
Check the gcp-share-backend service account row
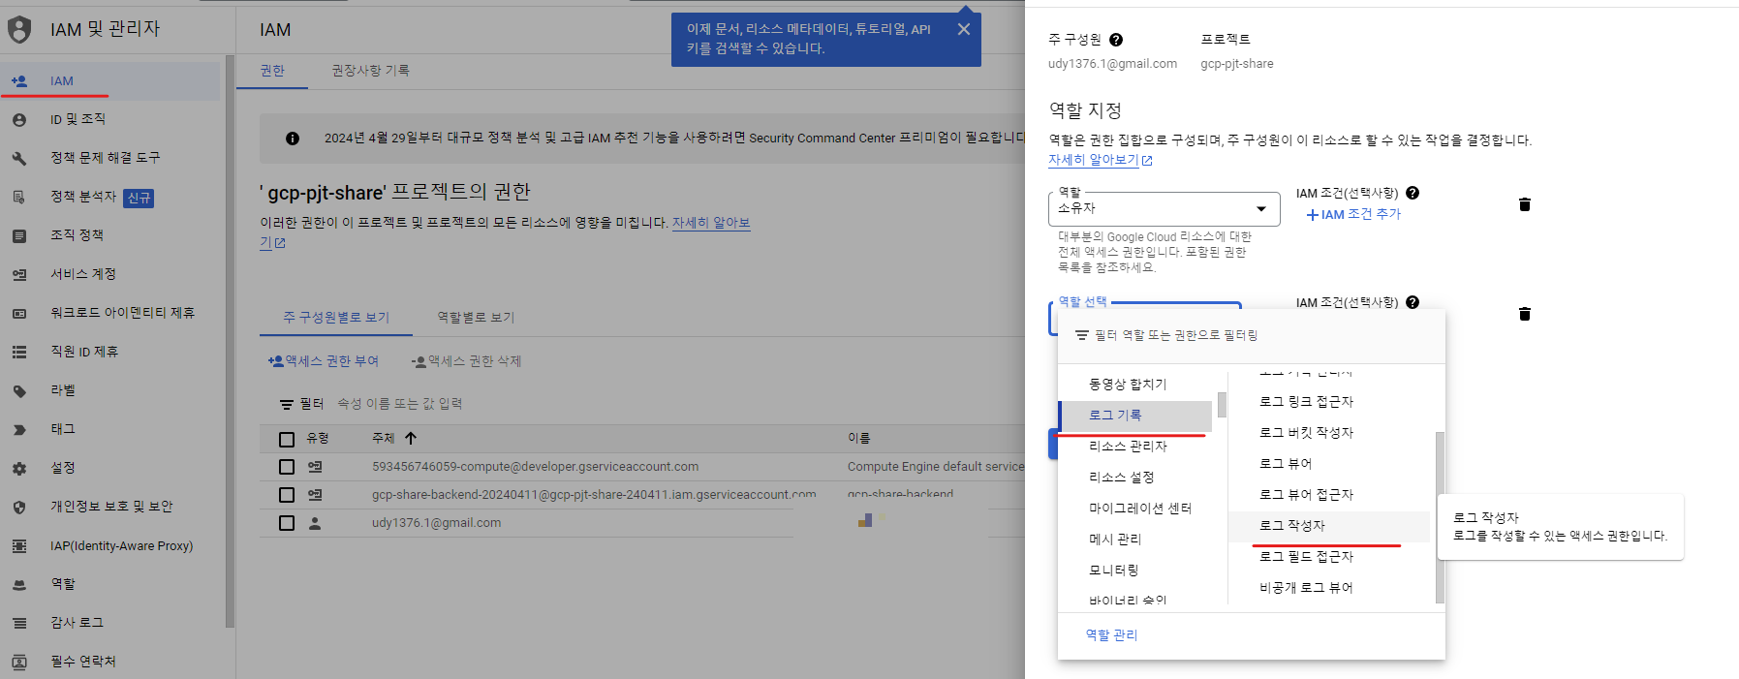[287, 495]
